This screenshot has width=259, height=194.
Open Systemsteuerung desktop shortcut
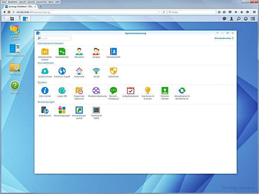[x=15, y=50]
